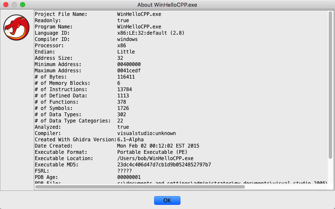Click the PDB Age value 00000001
335x209 pixels.
point(129,177)
